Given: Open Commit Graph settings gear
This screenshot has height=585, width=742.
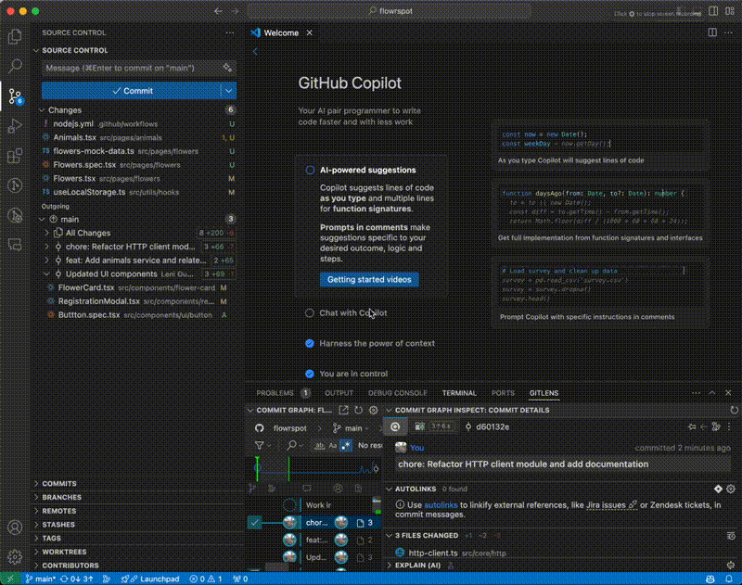Looking at the screenshot, I should [374, 410].
